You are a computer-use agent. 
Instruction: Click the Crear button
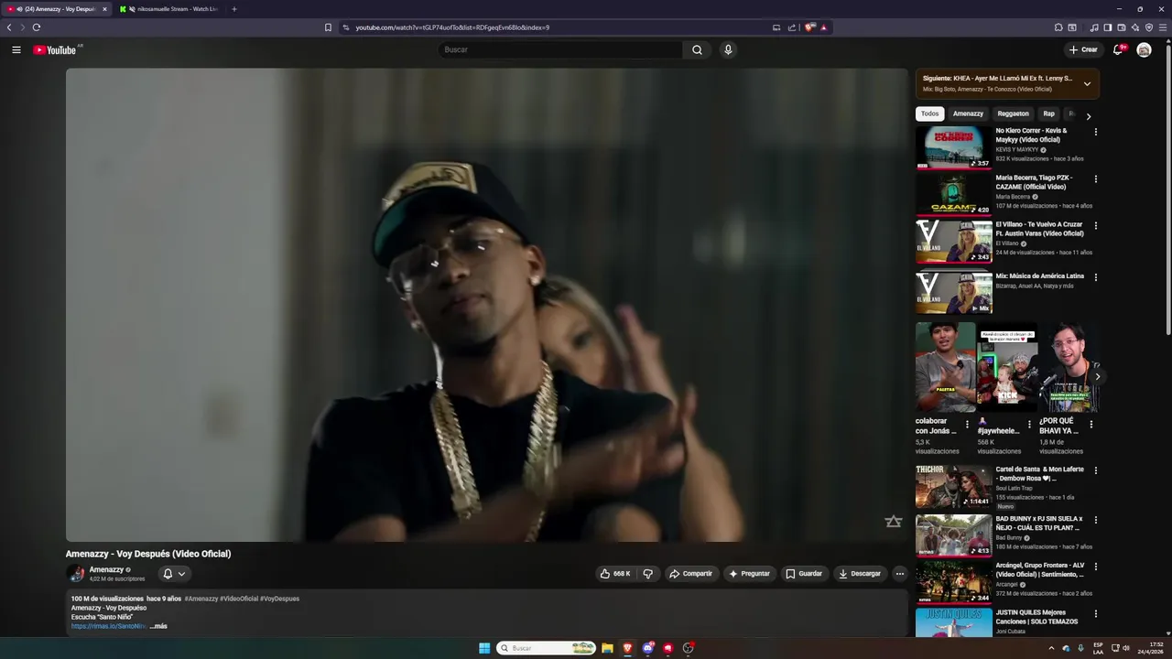point(1083,49)
